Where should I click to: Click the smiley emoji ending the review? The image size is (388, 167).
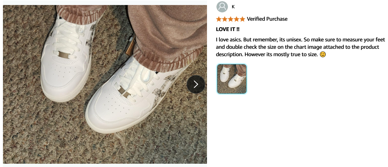click(323, 55)
